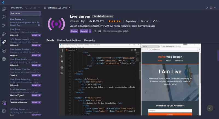This screenshot has width=219, height=119.
Task: Switch to the Details tab
Action: coord(50,40)
